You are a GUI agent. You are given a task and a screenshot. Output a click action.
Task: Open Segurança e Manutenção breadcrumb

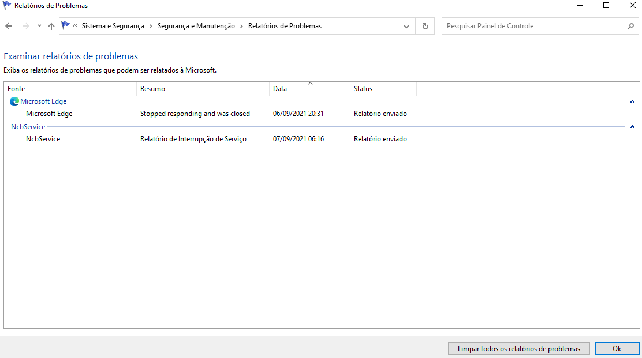coord(196,26)
